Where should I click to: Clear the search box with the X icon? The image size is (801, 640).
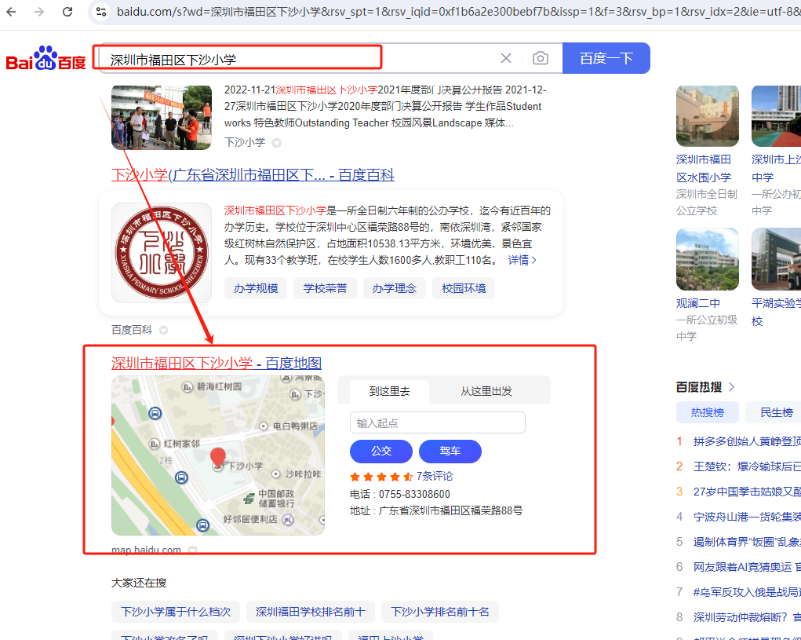(x=506, y=58)
